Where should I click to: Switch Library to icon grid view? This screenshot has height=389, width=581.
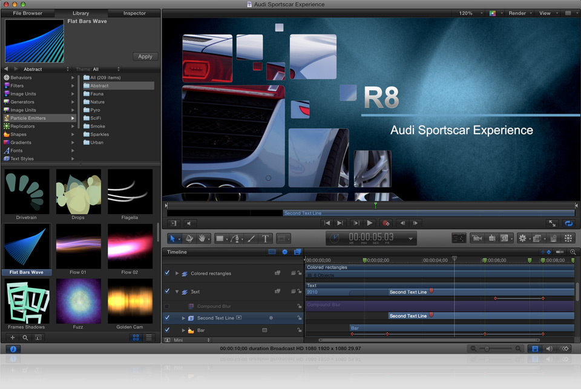click(x=136, y=338)
